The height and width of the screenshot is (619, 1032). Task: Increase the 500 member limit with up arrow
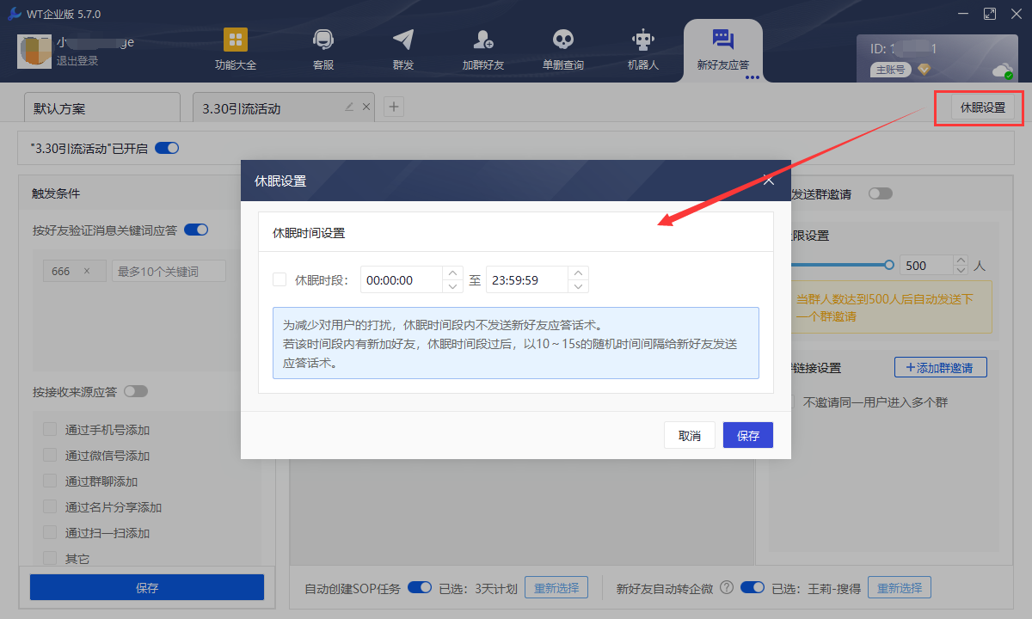point(961,260)
